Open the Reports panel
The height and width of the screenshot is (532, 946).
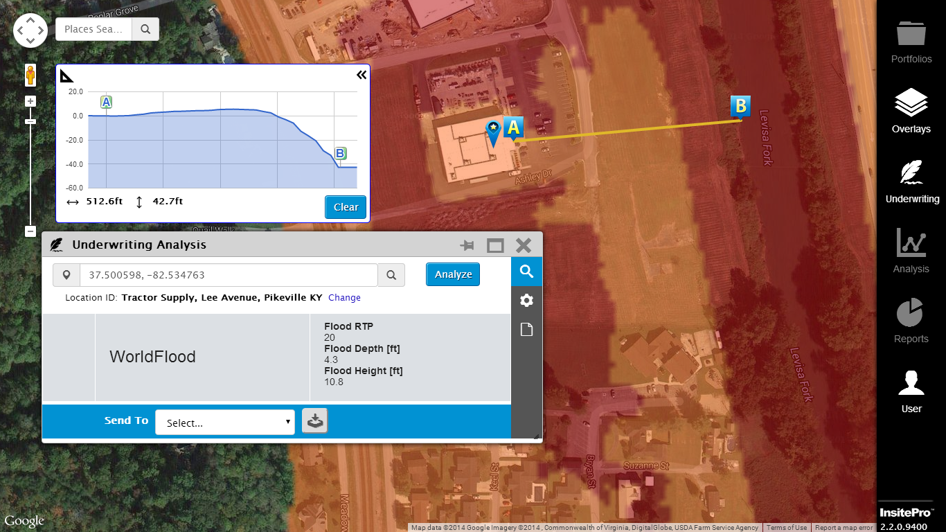pyautogui.click(x=911, y=321)
